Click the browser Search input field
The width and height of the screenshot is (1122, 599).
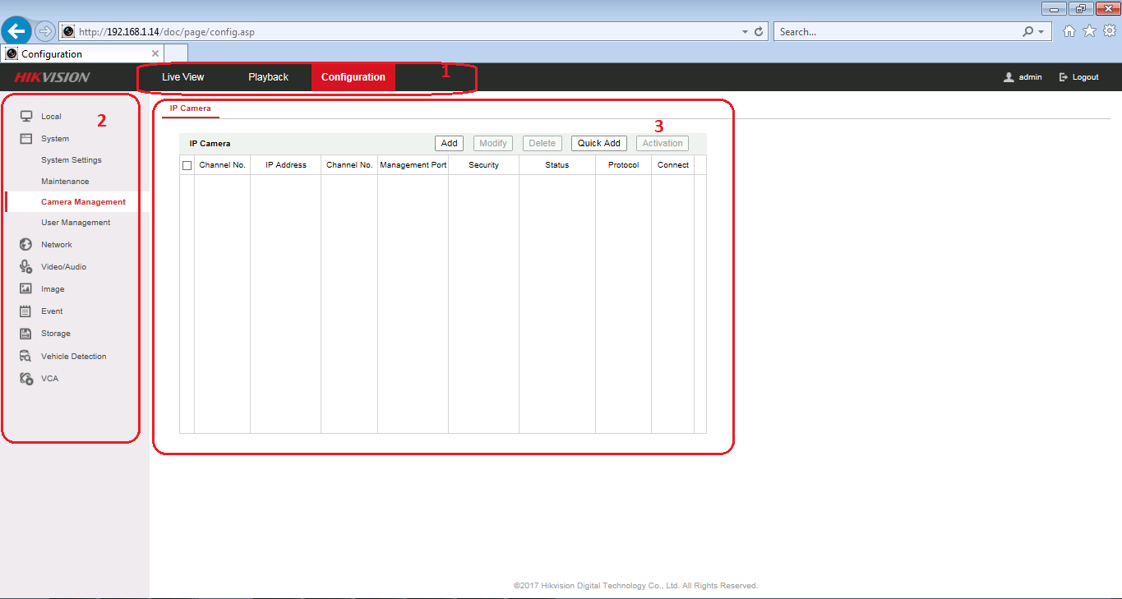click(x=896, y=32)
